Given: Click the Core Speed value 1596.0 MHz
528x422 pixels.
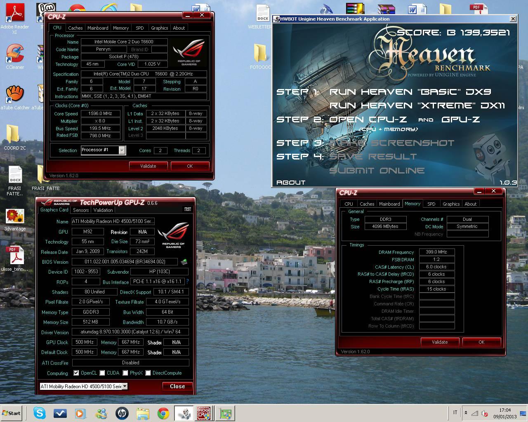Looking at the screenshot, I should pos(101,113).
